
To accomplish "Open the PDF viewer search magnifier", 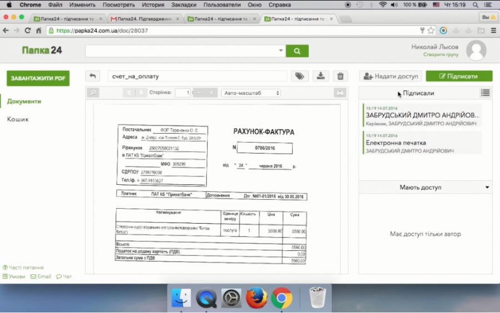I will coord(93,93).
